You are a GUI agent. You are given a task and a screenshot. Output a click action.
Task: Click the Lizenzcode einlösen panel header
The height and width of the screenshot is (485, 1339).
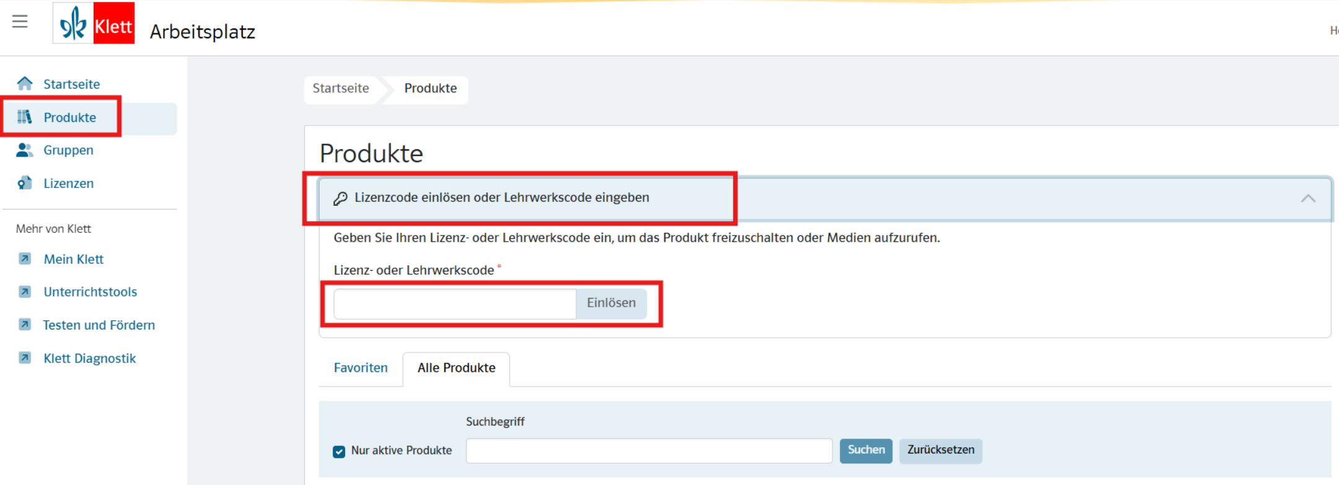coord(502,198)
